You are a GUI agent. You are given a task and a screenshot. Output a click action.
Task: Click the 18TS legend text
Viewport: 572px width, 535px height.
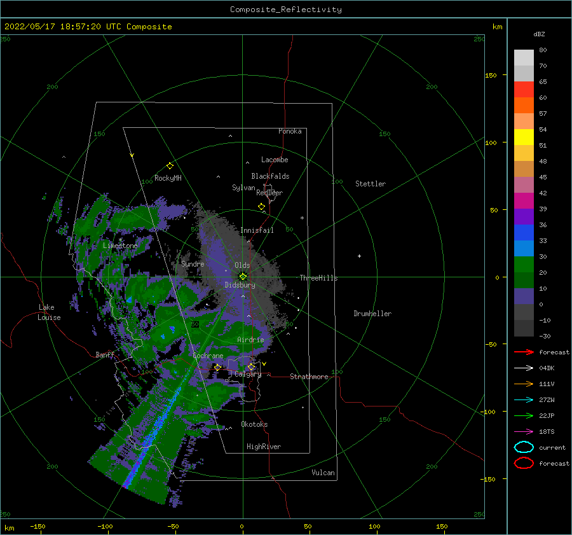point(547,432)
